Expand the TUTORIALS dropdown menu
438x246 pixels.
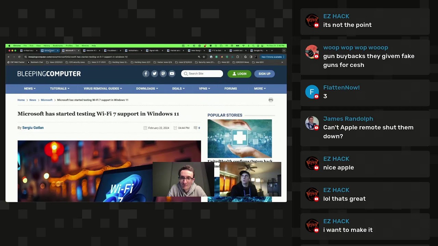(x=60, y=88)
